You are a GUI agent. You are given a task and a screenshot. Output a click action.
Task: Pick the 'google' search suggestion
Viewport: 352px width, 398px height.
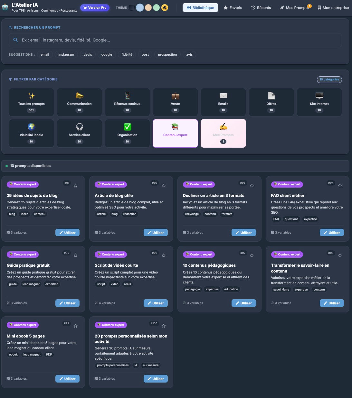coord(107,54)
